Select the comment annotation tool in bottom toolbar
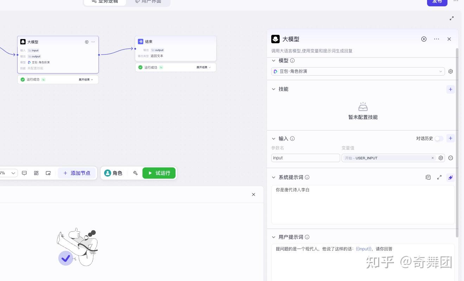This screenshot has height=281, width=464. [24, 173]
